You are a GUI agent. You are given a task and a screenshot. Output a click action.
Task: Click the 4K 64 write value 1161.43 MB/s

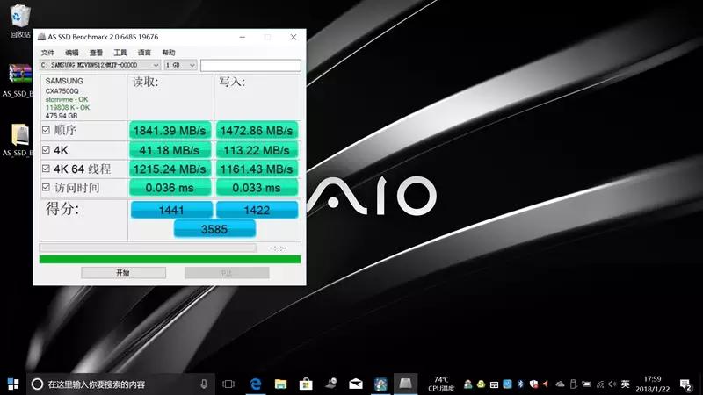(x=257, y=169)
